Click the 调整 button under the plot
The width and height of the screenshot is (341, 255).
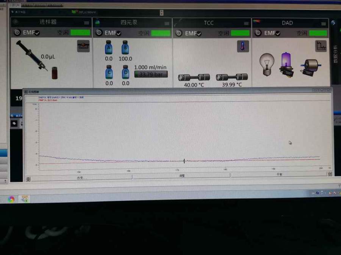[x=181, y=176]
